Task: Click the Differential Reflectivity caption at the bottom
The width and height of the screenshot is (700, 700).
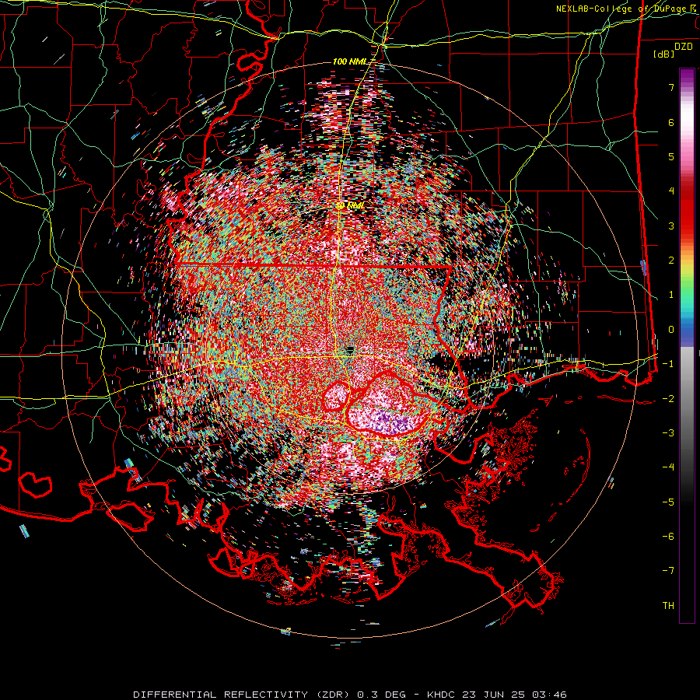Action: click(x=350, y=695)
